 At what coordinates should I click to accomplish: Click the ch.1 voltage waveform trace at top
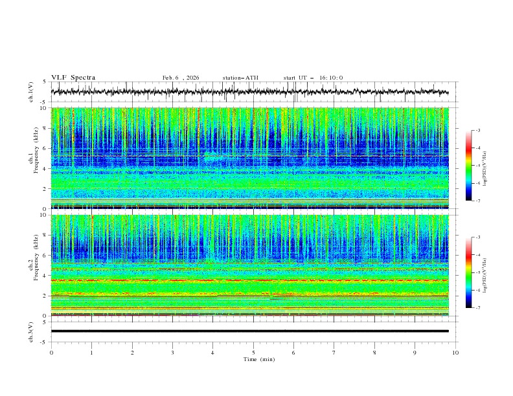249,92
